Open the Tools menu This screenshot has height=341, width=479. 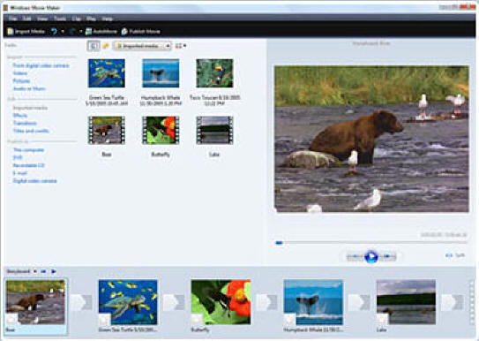tap(60, 19)
